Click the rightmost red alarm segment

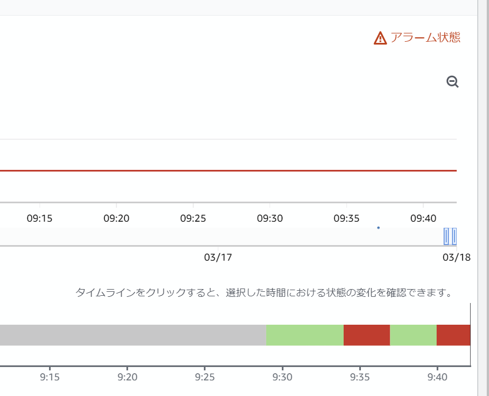pos(454,335)
